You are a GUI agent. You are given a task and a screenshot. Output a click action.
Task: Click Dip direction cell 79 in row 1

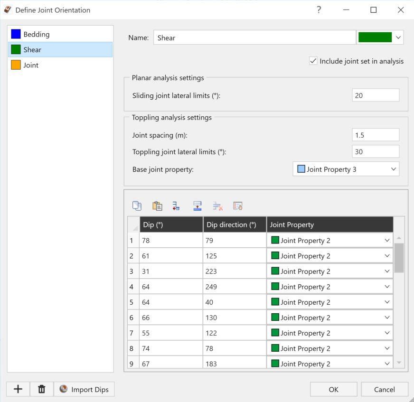(235, 240)
